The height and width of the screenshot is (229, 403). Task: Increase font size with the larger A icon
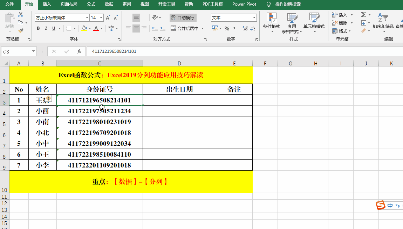[x=108, y=18]
